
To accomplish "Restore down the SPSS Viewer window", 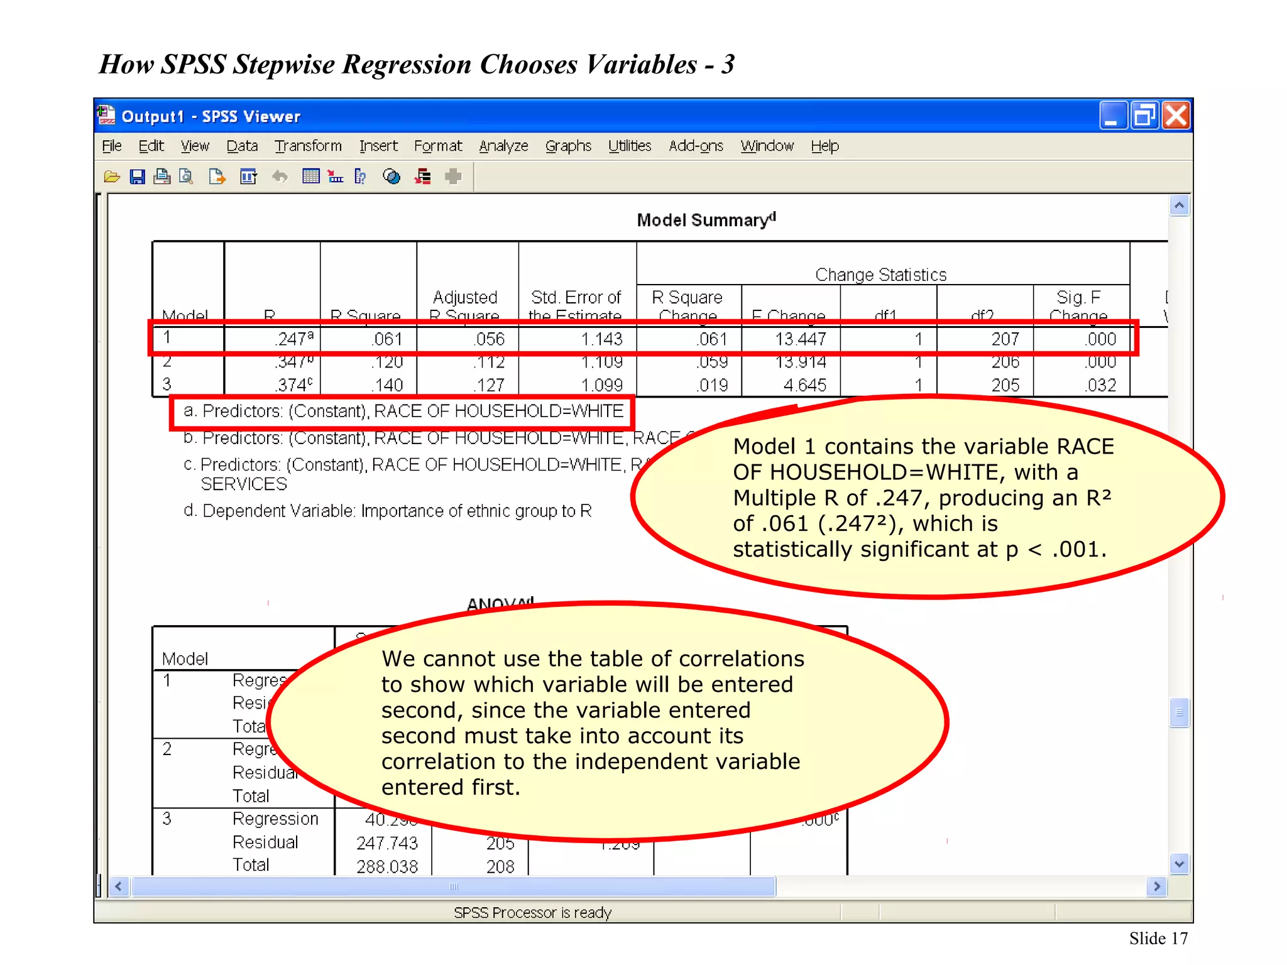I will click(x=1144, y=116).
